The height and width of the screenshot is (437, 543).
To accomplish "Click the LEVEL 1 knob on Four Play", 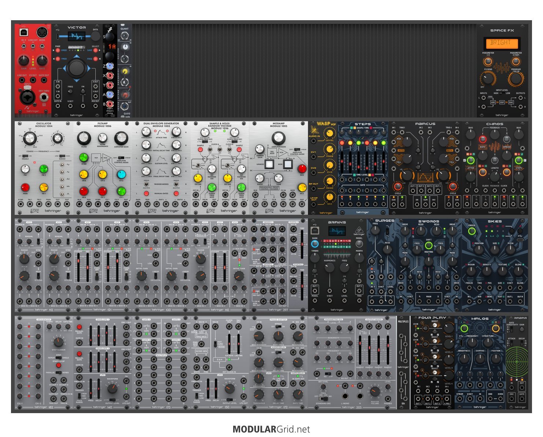I will pos(449,328).
